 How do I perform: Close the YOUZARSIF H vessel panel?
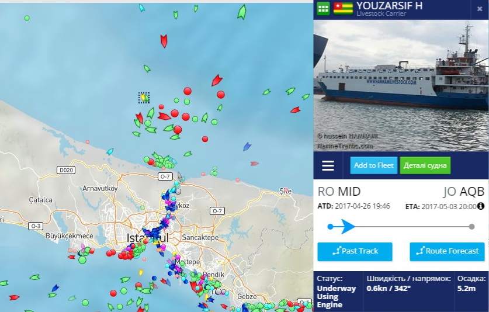pyautogui.click(x=480, y=9)
